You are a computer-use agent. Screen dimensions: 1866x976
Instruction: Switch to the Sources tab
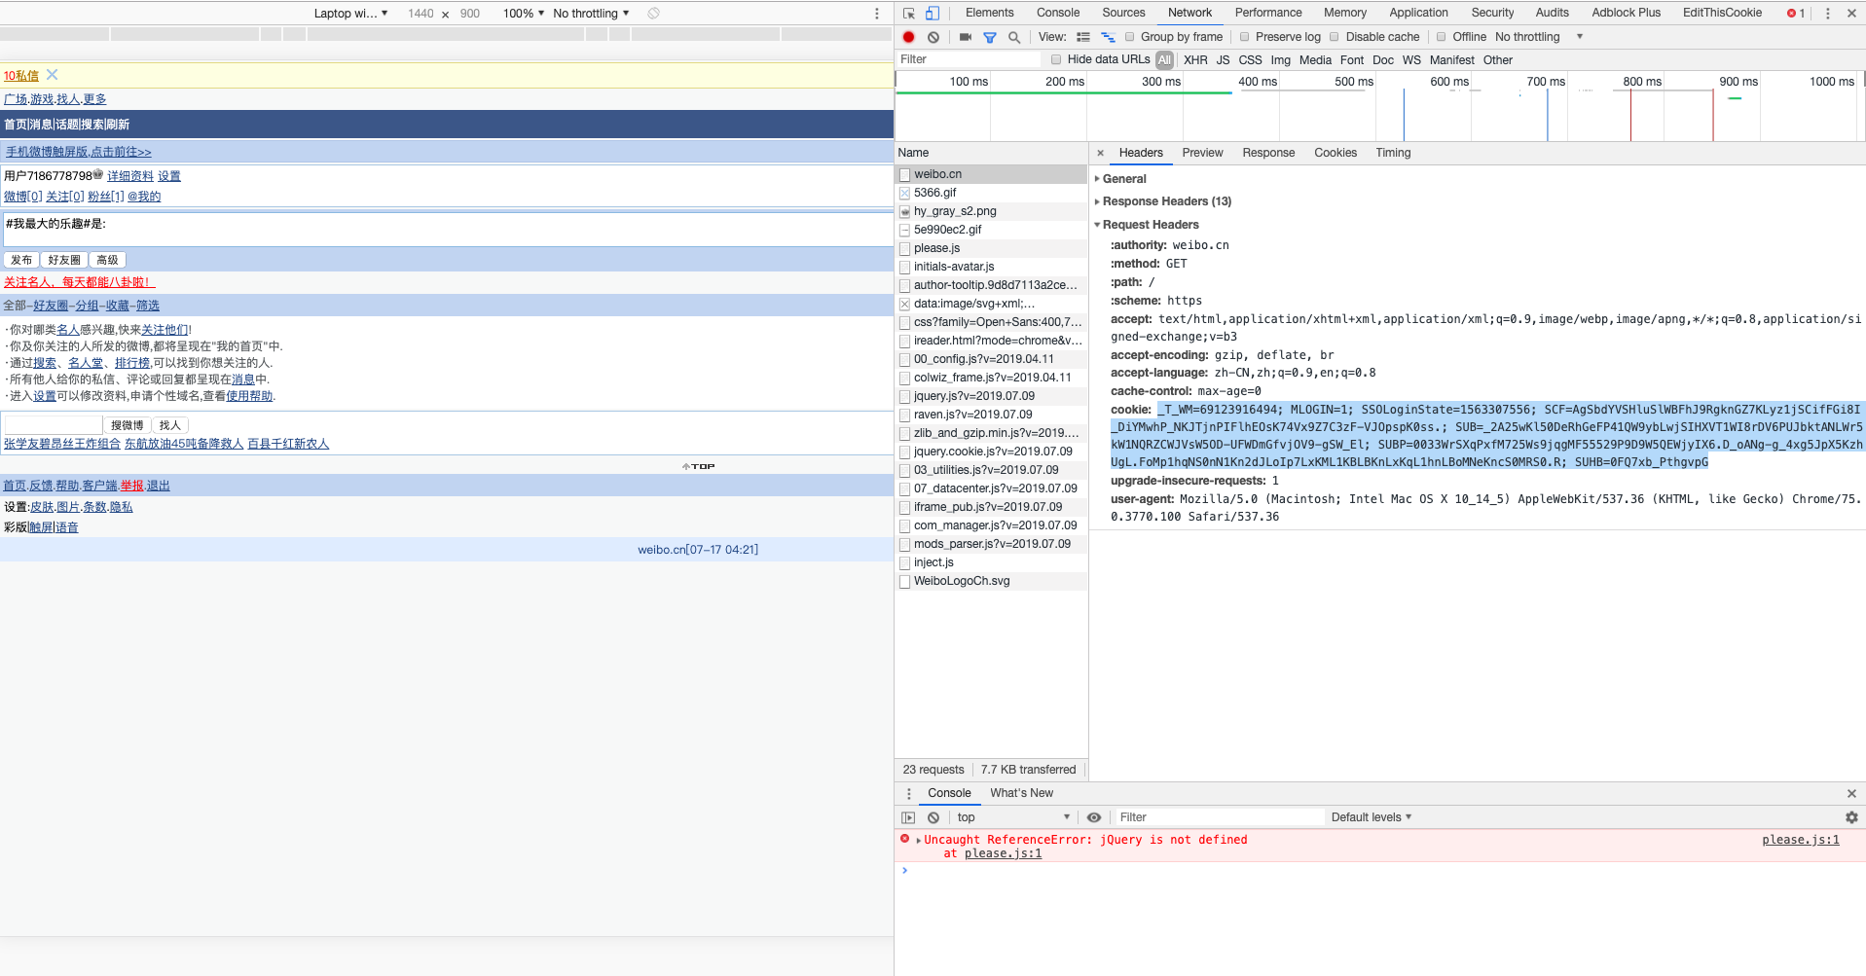tap(1123, 13)
